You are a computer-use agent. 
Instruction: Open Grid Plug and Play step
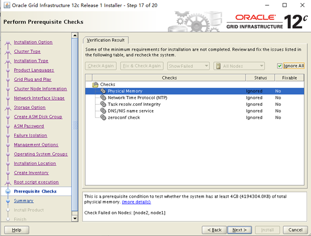click(33, 79)
